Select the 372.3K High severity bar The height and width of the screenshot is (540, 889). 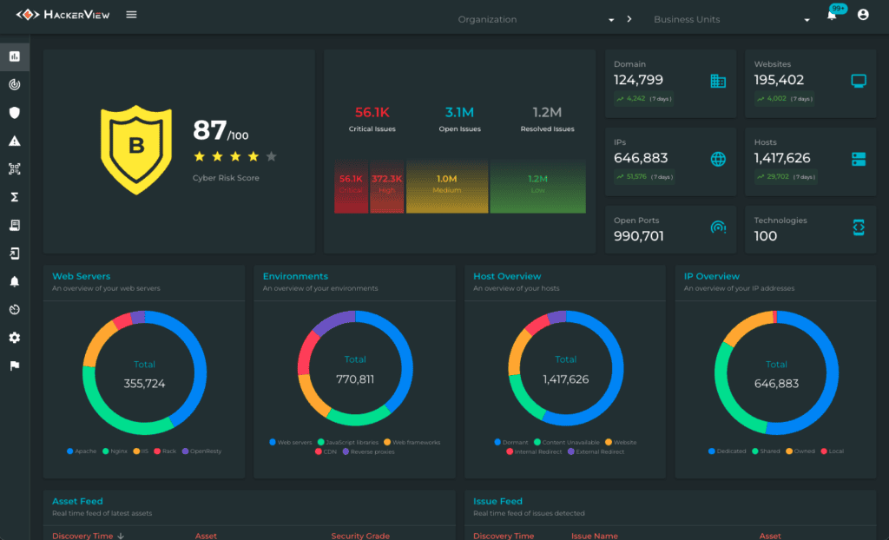tap(386, 187)
